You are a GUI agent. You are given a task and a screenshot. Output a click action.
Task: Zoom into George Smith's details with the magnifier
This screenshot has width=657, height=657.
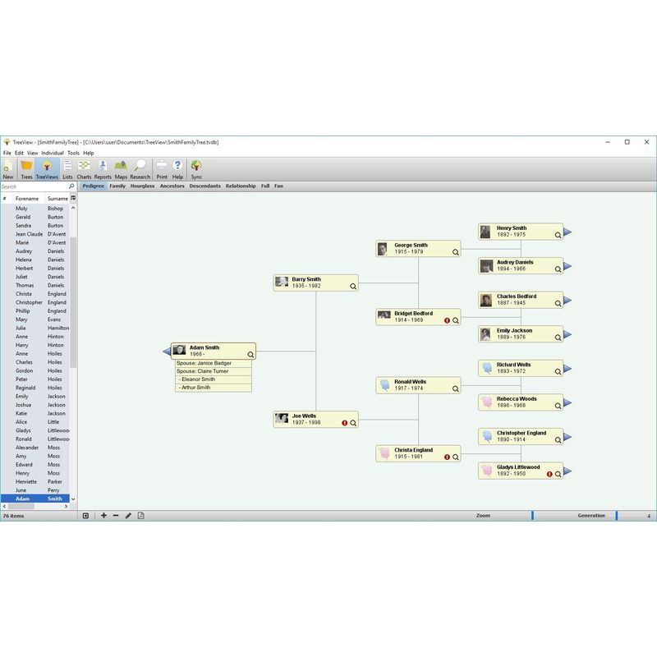pos(457,250)
